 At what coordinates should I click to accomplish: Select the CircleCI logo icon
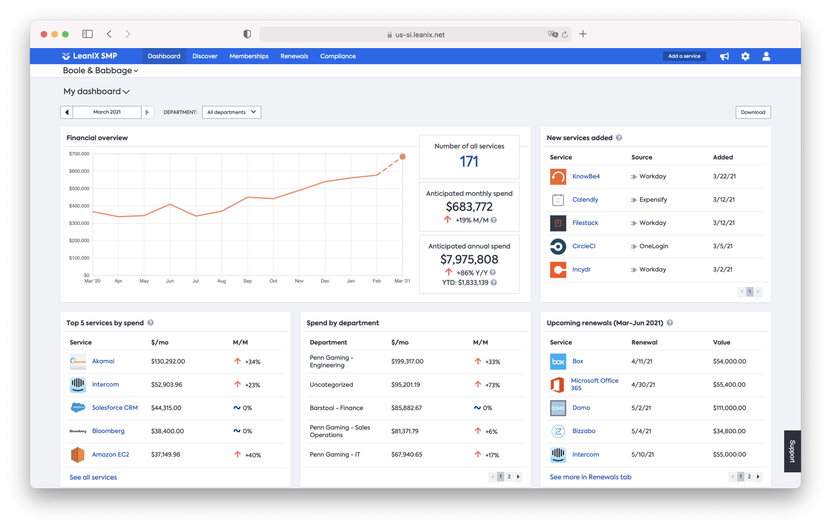558,246
